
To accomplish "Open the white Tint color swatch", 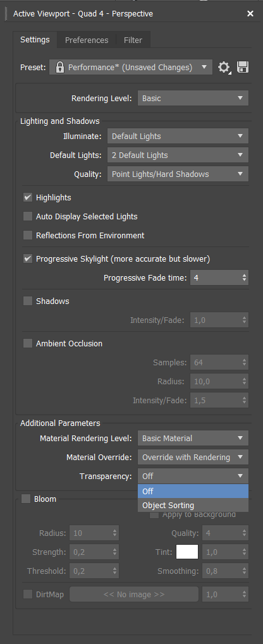I will click(187, 552).
